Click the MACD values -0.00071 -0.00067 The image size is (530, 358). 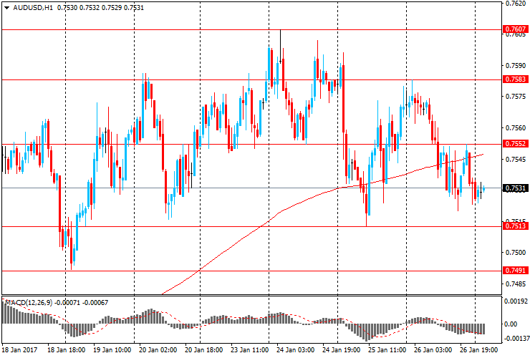[x=82, y=303]
